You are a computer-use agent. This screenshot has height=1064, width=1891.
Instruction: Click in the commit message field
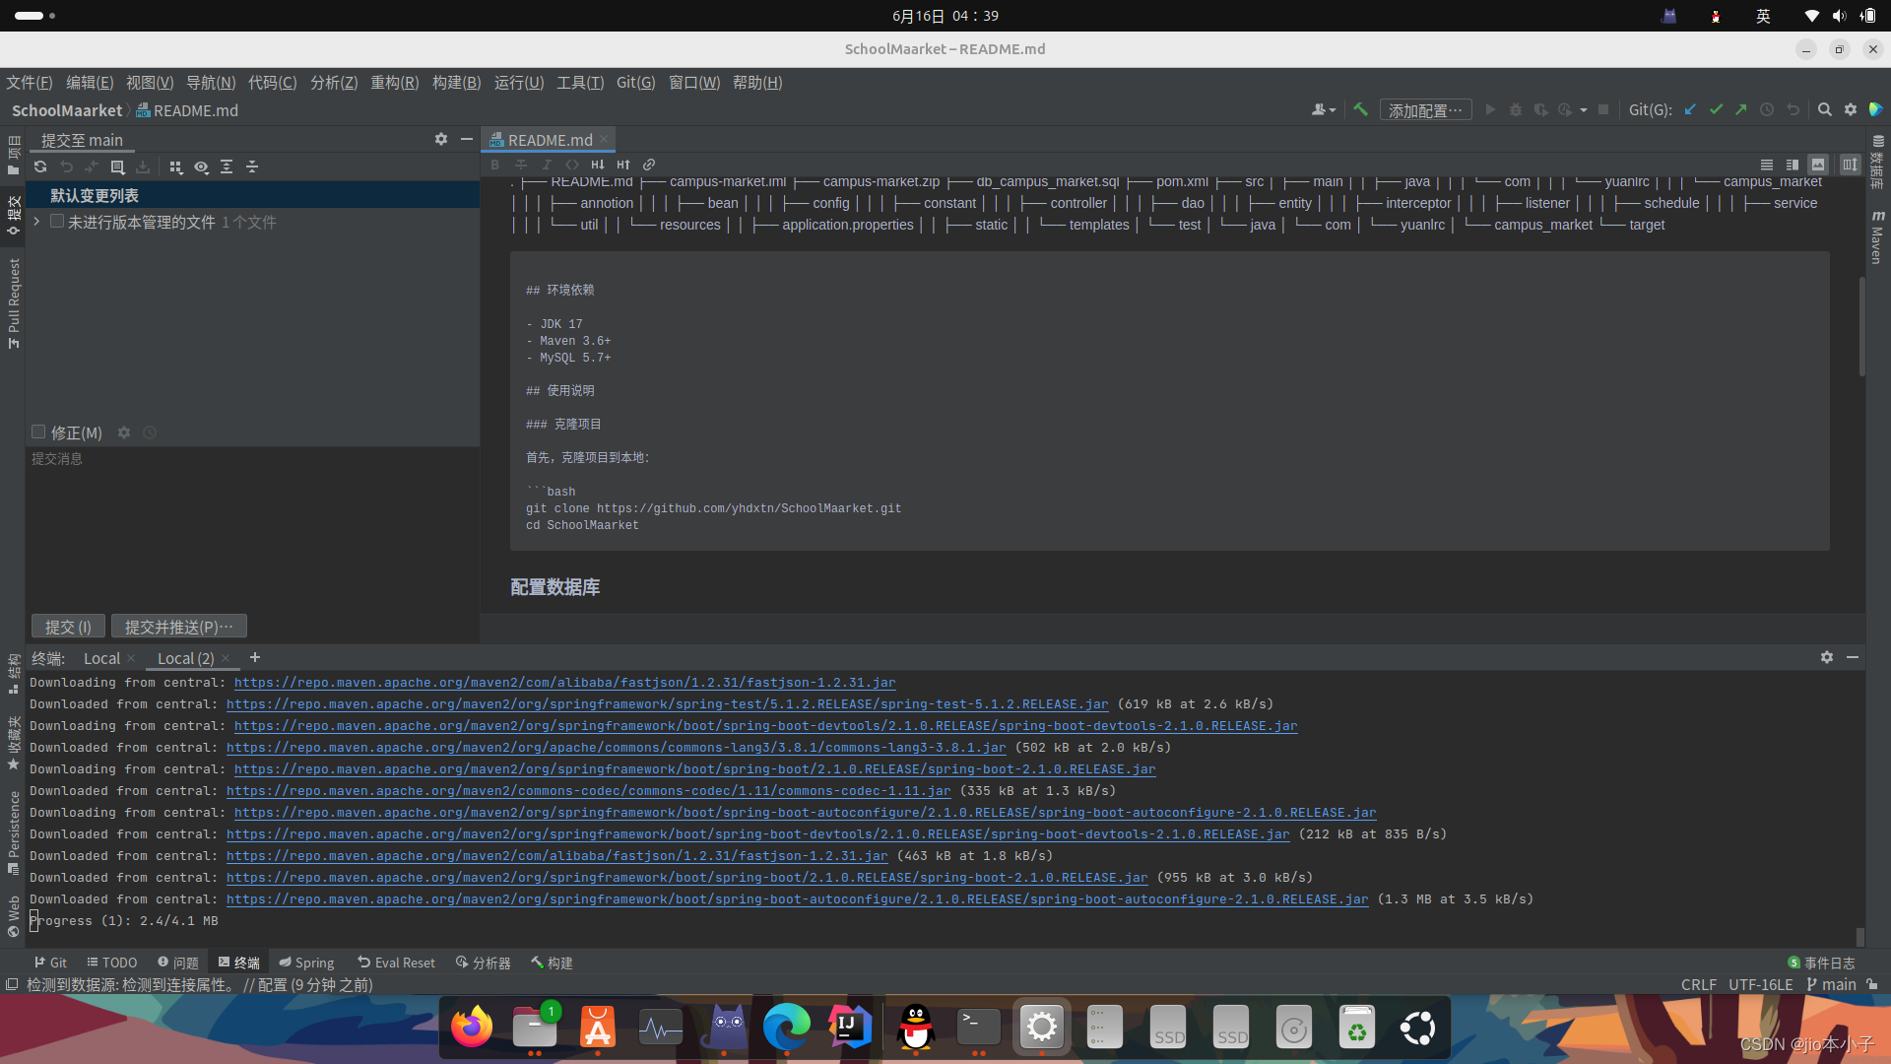coord(251,522)
